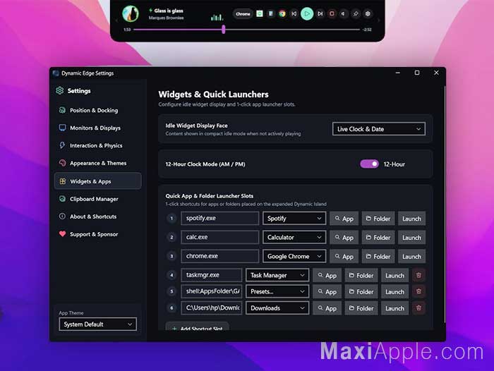Click the settings window vertical scrollbar
Image resolution: width=494 pixels, height=371 pixels.
click(445, 204)
